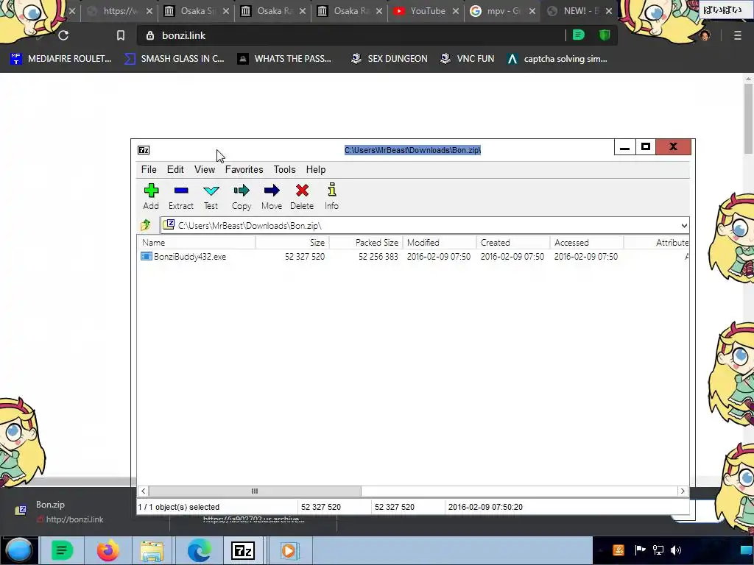The image size is (754, 565).
Task: Open the File menu
Action: coord(149,170)
